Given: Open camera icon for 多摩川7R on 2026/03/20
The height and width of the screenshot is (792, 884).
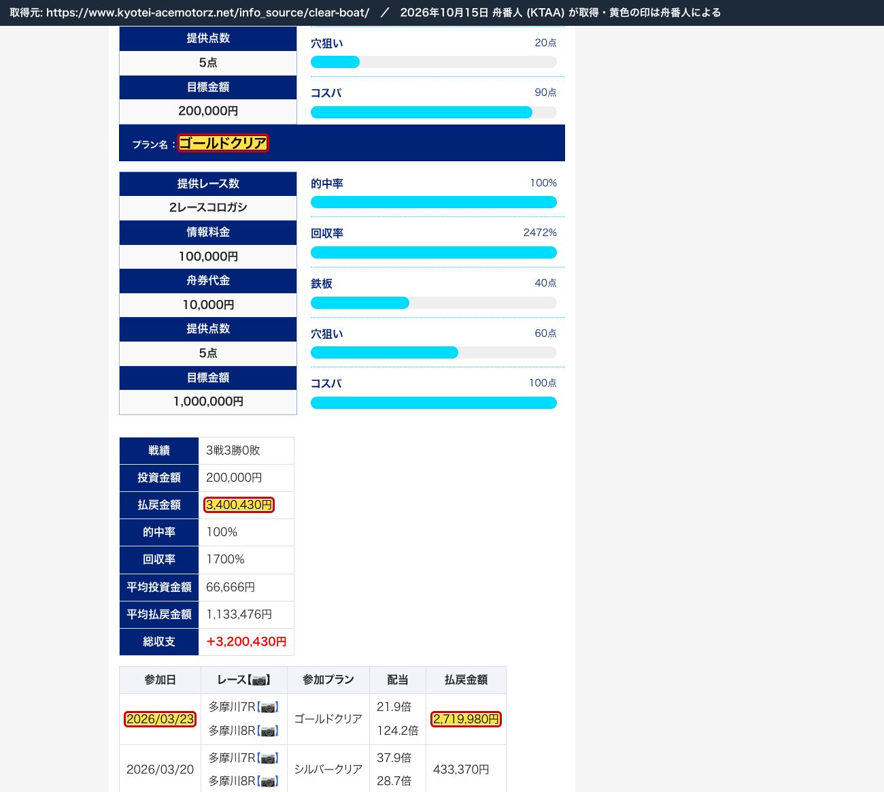Looking at the screenshot, I should (269, 759).
